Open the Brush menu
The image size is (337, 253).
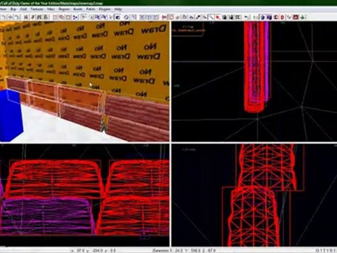(78, 9)
